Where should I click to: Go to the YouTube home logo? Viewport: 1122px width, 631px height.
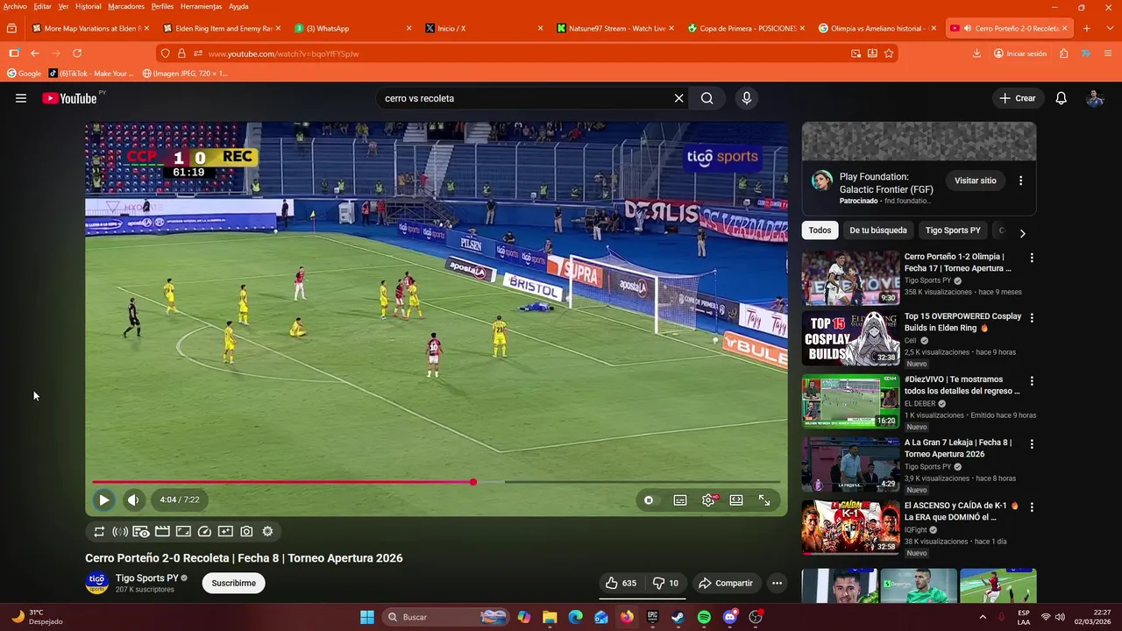(x=69, y=98)
